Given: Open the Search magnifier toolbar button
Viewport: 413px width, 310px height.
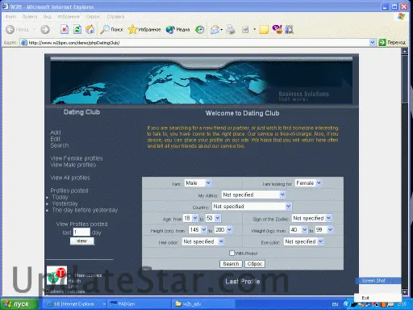Looking at the screenshot, I should [x=111, y=29].
